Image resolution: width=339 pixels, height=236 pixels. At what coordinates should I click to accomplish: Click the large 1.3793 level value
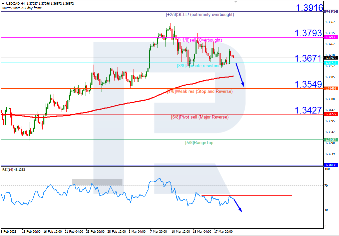(308, 33)
